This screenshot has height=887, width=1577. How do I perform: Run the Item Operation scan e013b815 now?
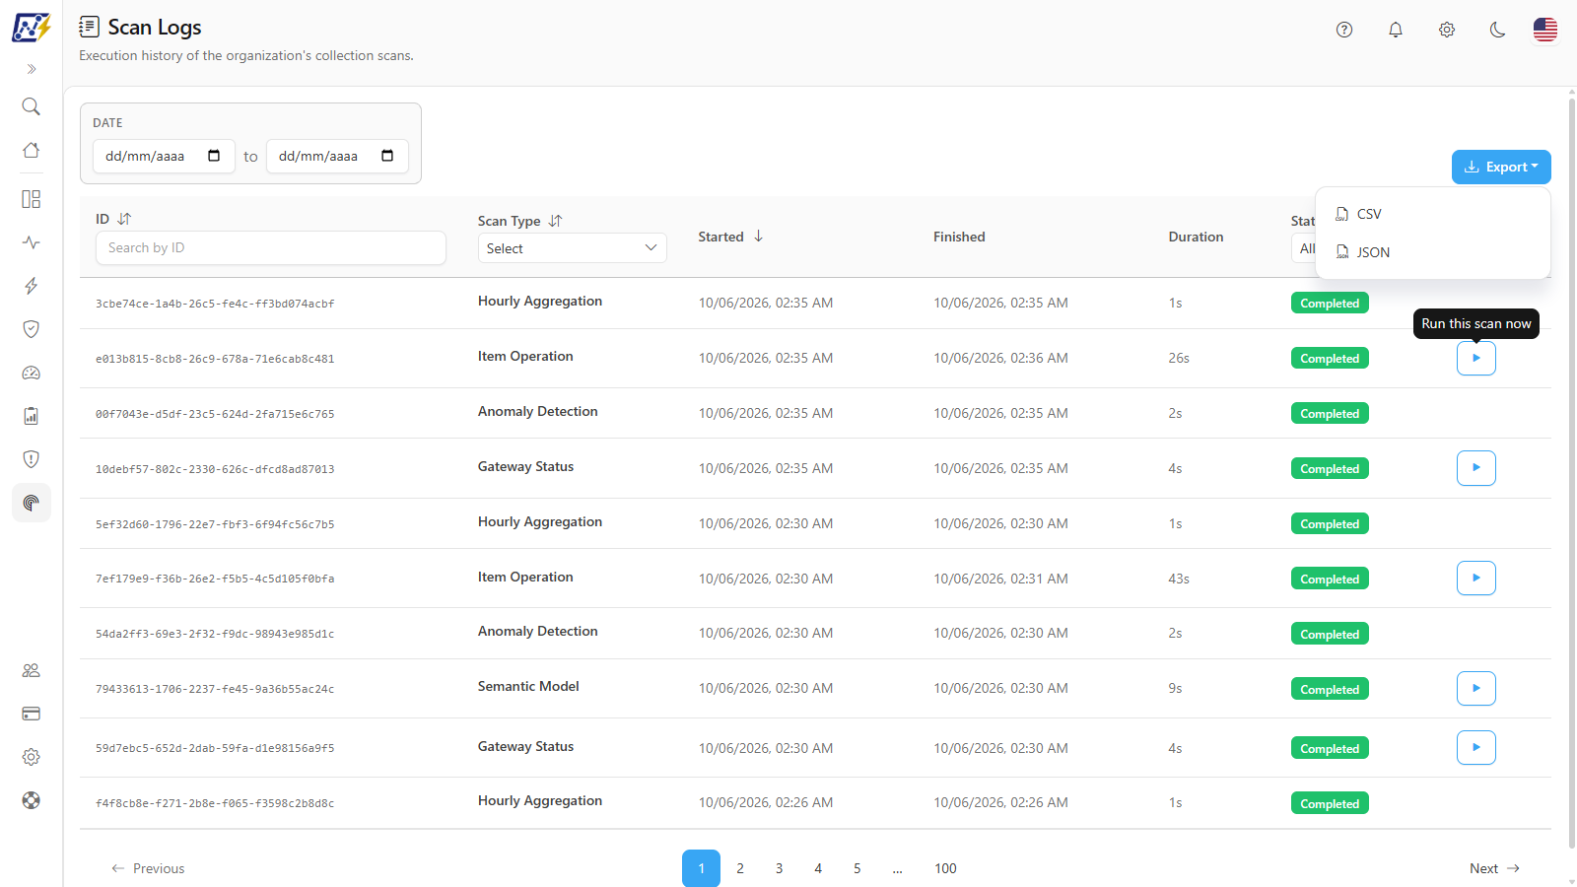pyautogui.click(x=1476, y=358)
